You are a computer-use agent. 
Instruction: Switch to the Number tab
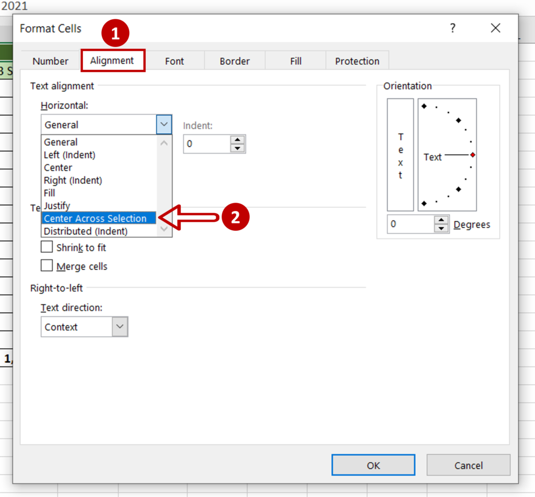click(51, 61)
